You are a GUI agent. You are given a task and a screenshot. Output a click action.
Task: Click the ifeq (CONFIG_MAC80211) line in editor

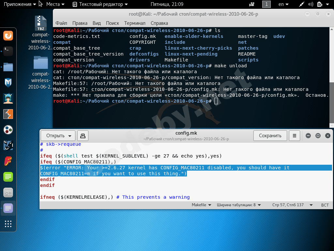pyautogui.click(x=78, y=162)
